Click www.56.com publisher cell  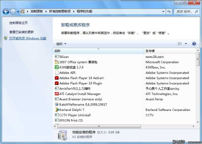pyautogui.click(x=155, y=57)
